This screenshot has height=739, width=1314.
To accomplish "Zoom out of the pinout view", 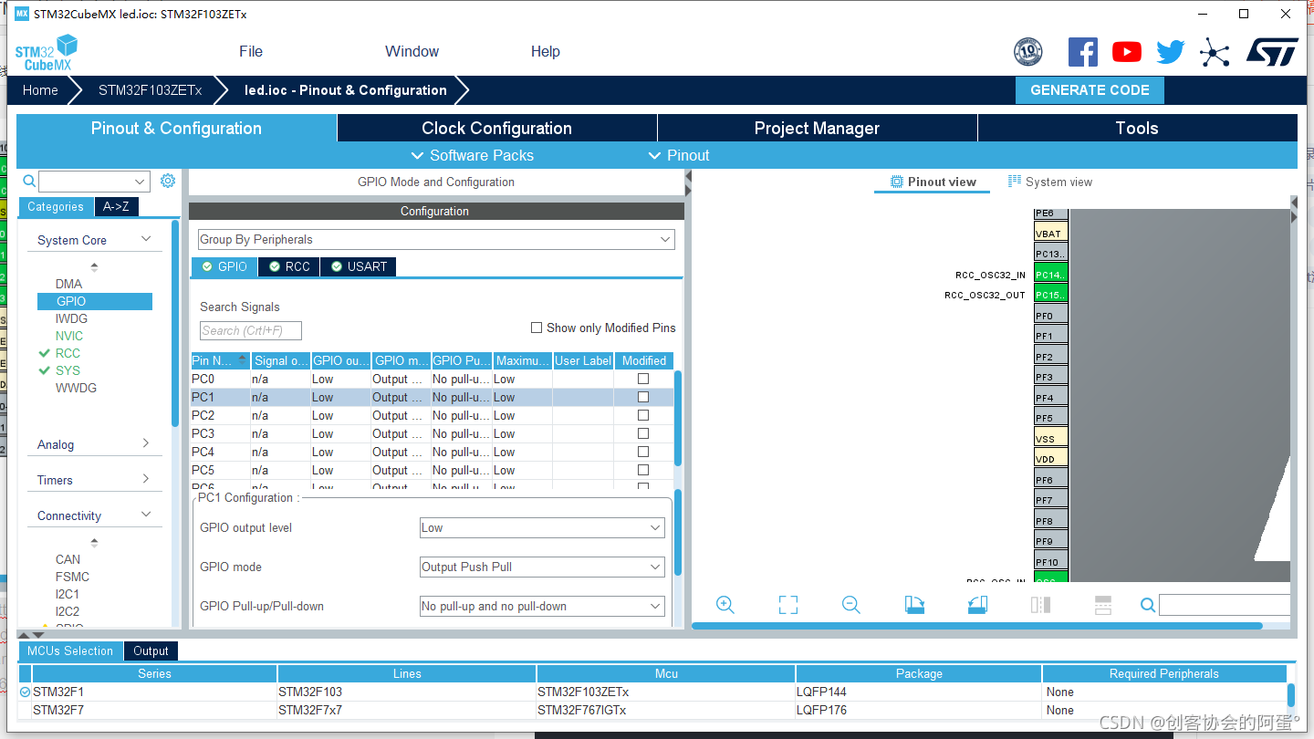I will 851,605.
